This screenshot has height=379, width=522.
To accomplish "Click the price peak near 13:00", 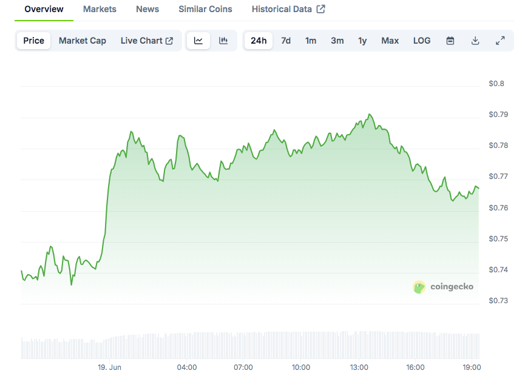I will point(370,115).
